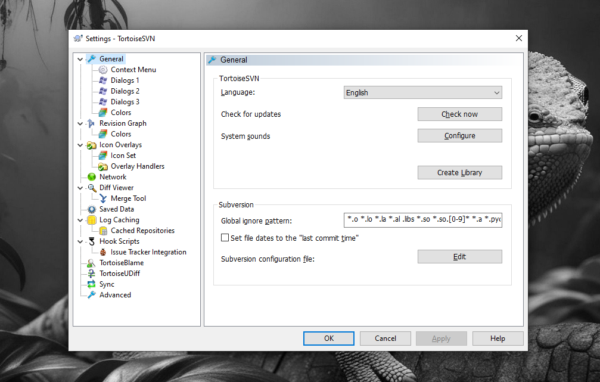Image resolution: width=600 pixels, height=382 pixels.
Task: Click the Issue Tracker Integration bug icon
Action: 103,252
